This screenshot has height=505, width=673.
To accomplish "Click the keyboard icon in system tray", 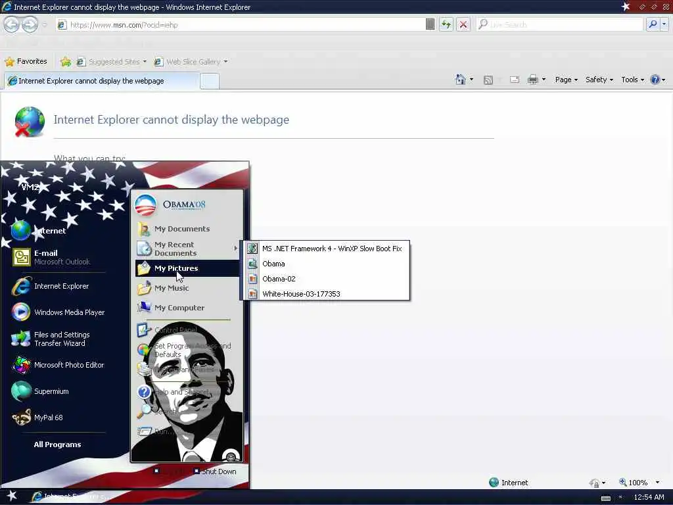I will coord(605,498).
